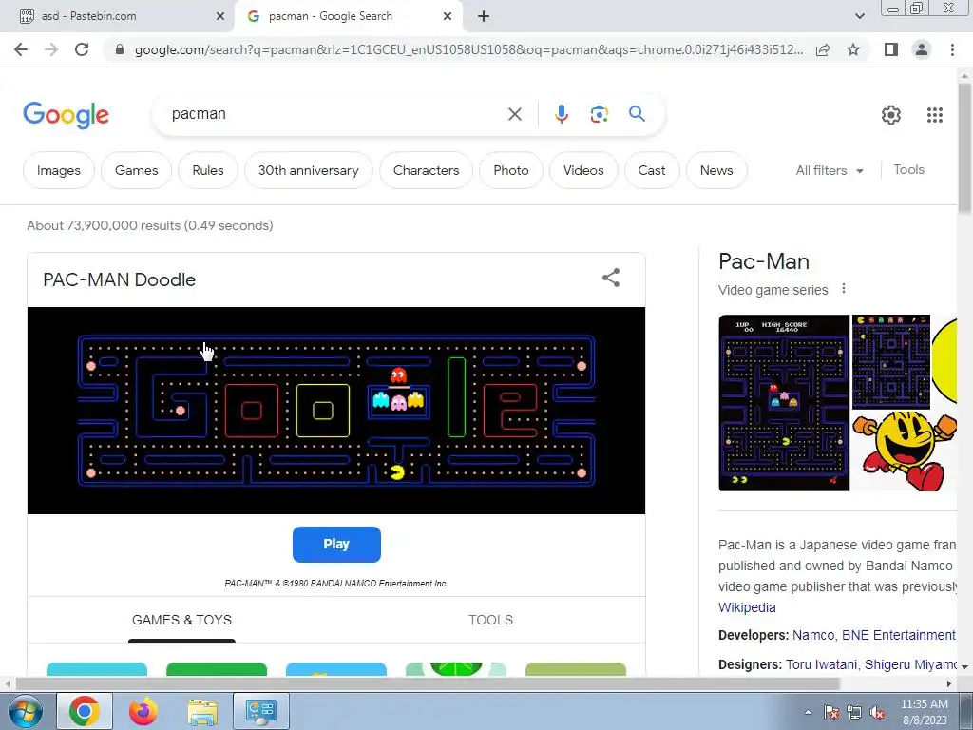Select the Rules filter chip

point(208,170)
